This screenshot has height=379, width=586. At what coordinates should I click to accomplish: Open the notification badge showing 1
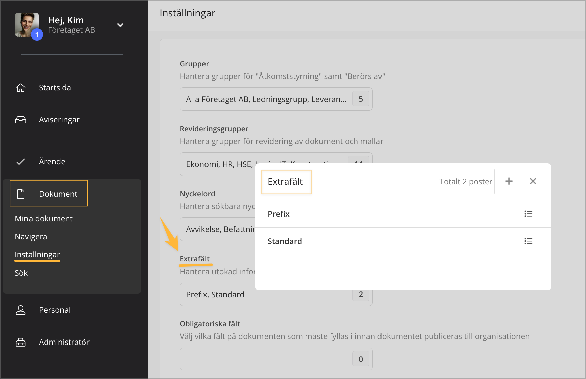(x=37, y=34)
